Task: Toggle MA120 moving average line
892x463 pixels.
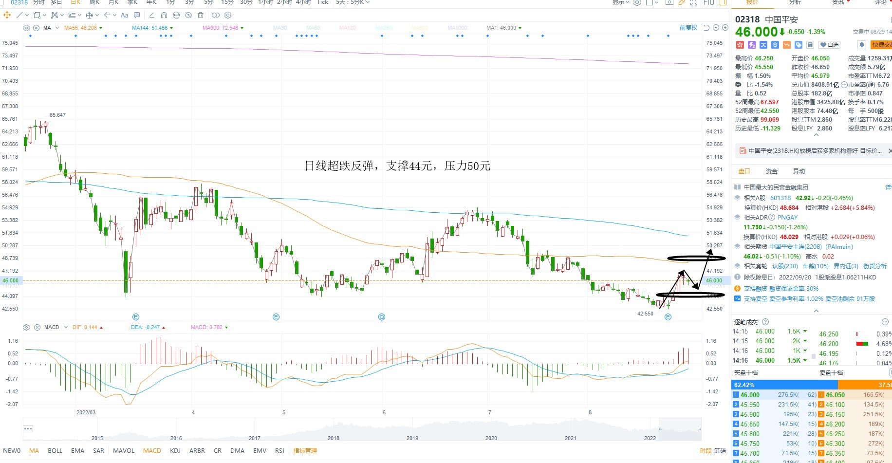Action: (x=348, y=28)
